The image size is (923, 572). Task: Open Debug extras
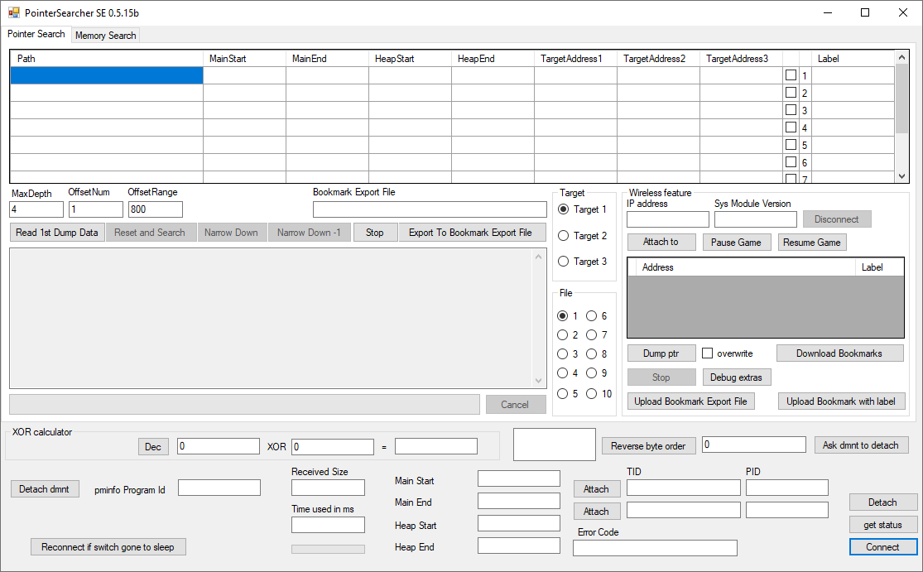click(736, 377)
